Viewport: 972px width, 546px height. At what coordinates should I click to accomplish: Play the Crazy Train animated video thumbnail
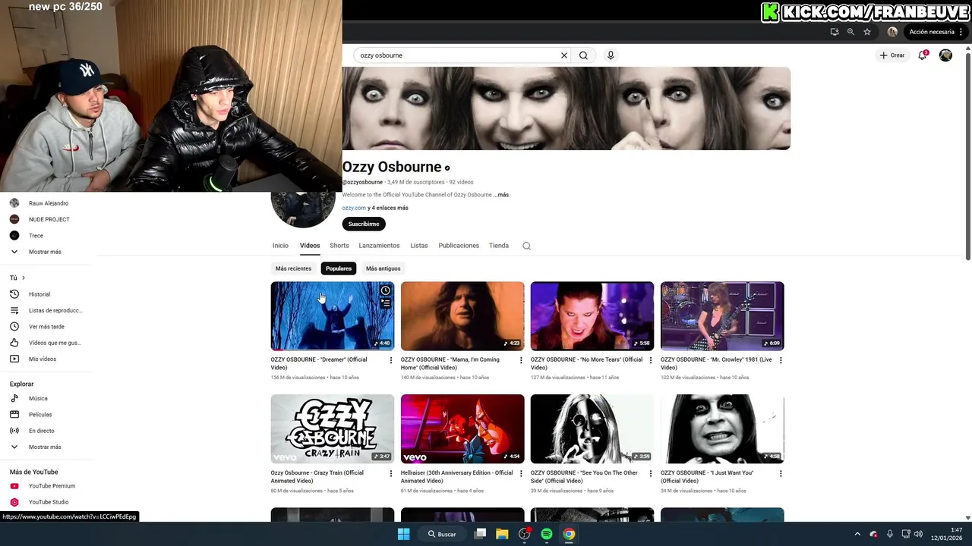(x=333, y=428)
